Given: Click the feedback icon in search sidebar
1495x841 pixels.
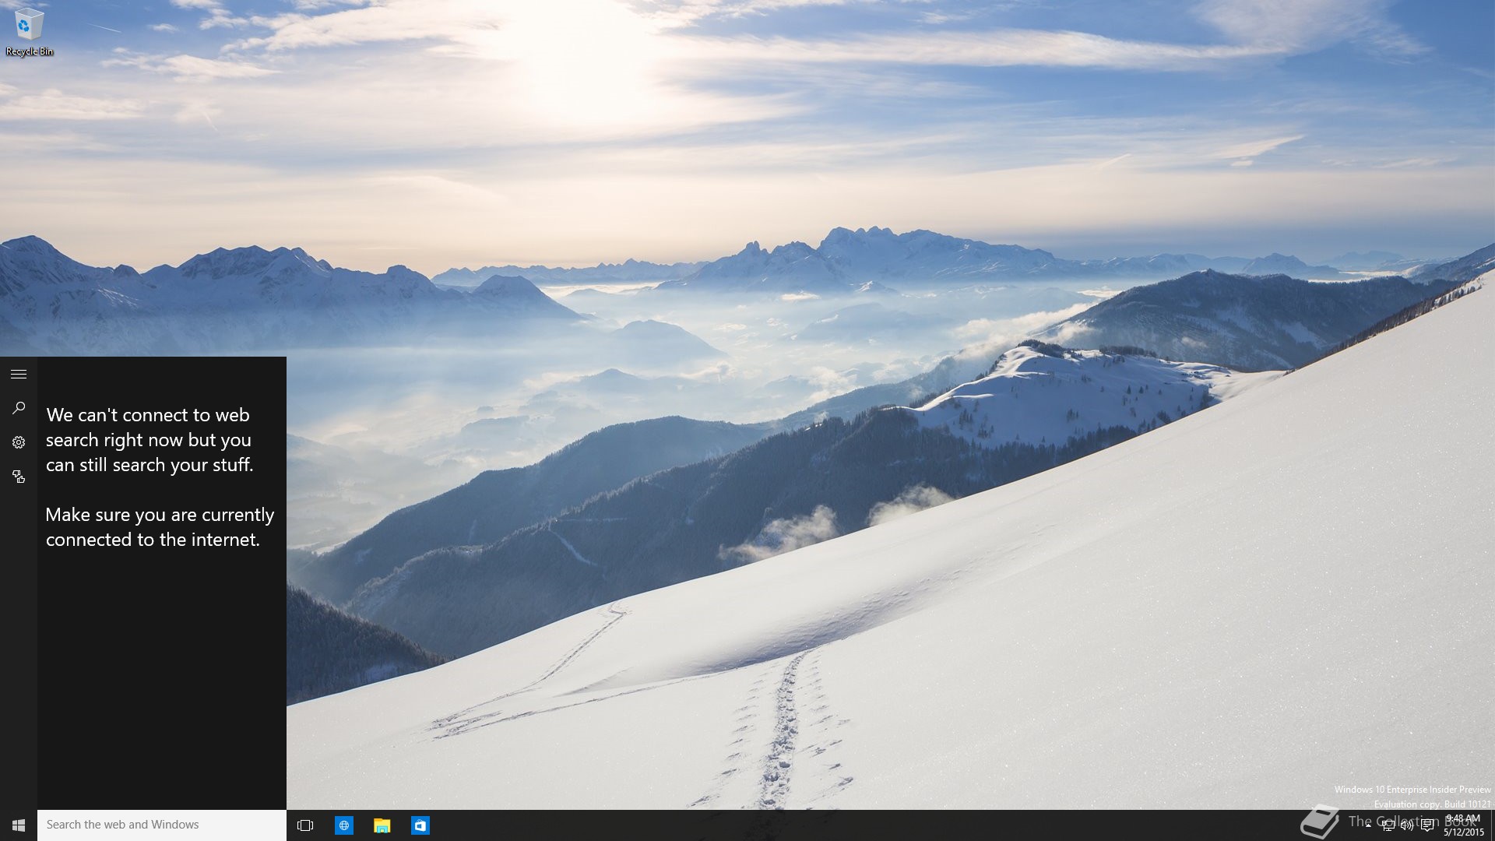Looking at the screenshot, I should 19,477.
